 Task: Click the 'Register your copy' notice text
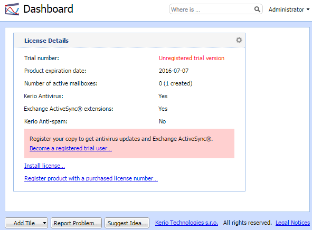point(121,139)
